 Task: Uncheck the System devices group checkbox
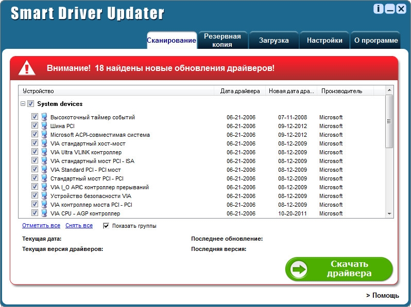pos(31,104)
